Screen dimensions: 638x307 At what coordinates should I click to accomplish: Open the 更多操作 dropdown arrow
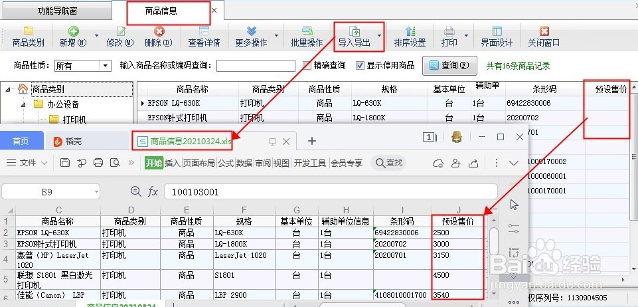point(277,36)
